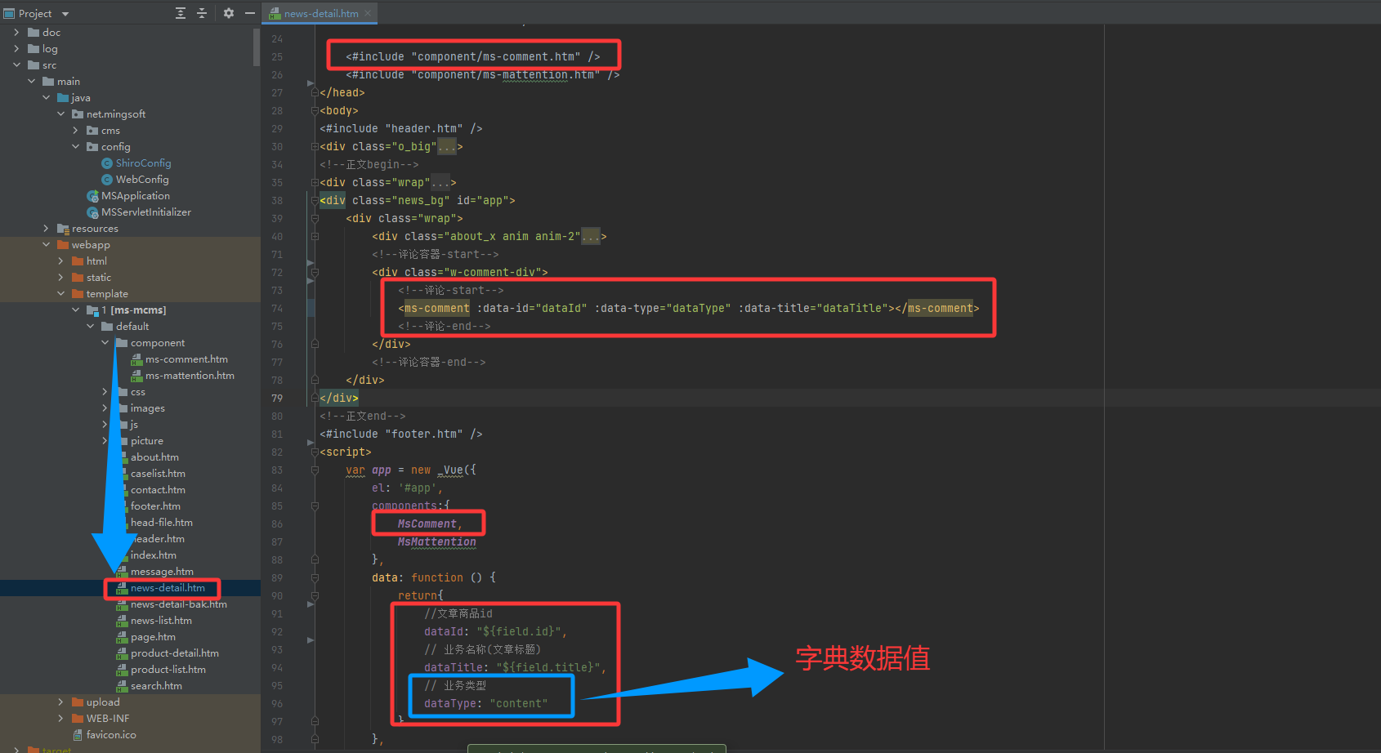The height and width of the screenshot is (753, 1381).
Task: Close the news-detail.htm editor tab
Action: click(x=369, y=13)
